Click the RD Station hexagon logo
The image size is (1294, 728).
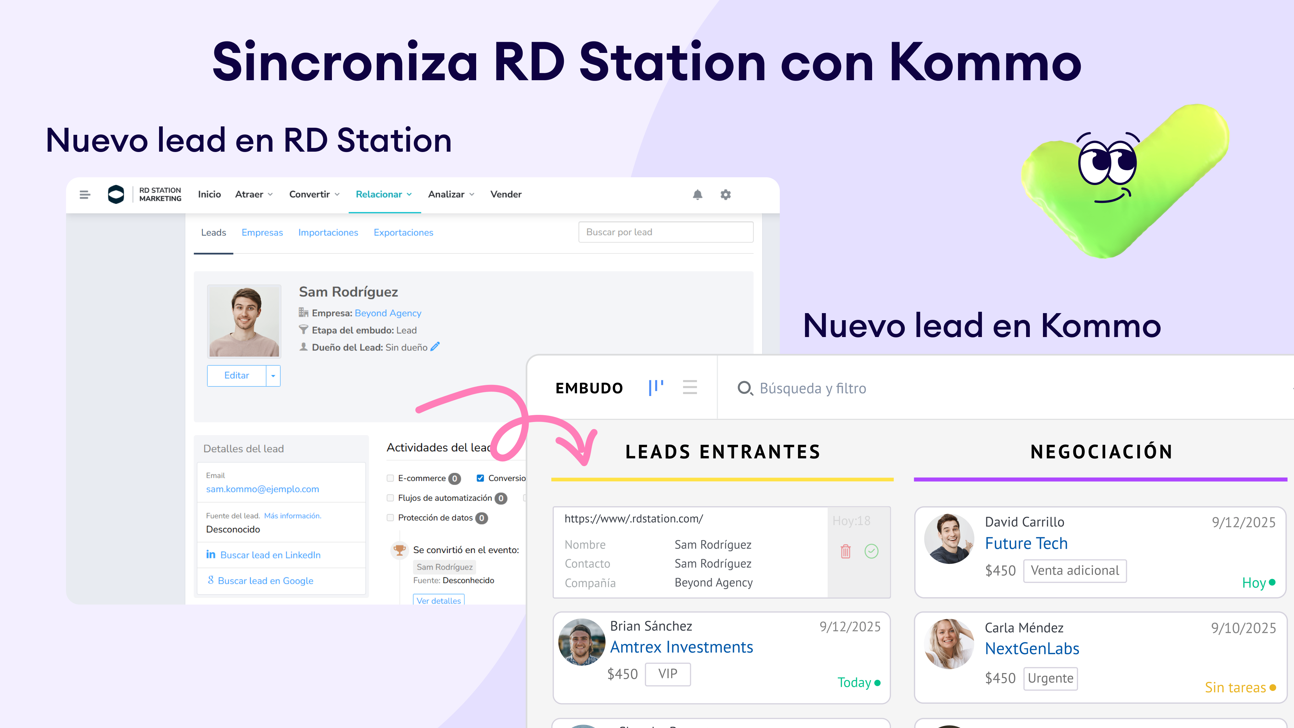[x=116, y=194]
